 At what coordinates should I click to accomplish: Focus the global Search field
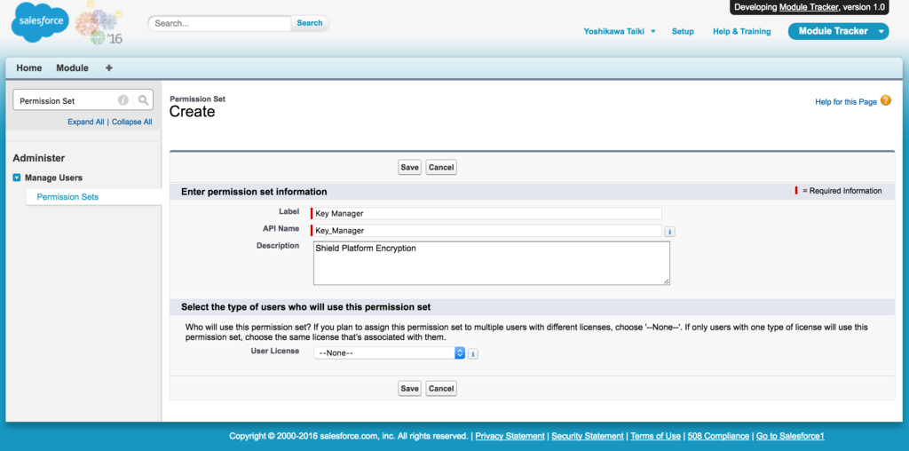[220, 23]
